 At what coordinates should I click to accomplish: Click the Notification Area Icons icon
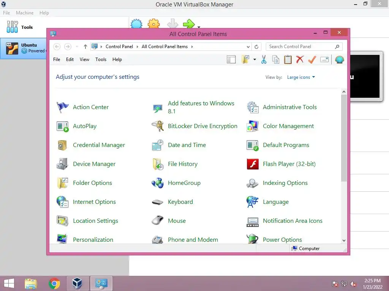pos(253,222)
